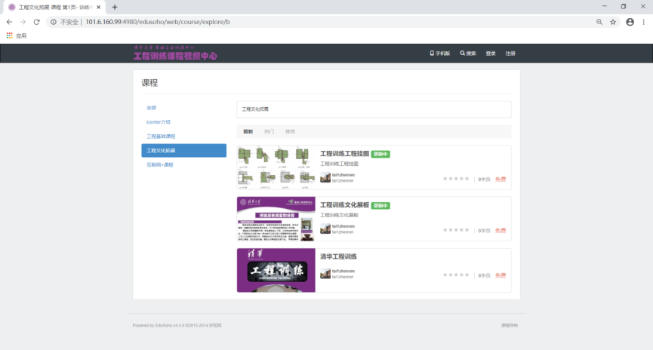
Task: Open the 应用 apps shortcut in bookmarks bar
Action: (17, 35)
